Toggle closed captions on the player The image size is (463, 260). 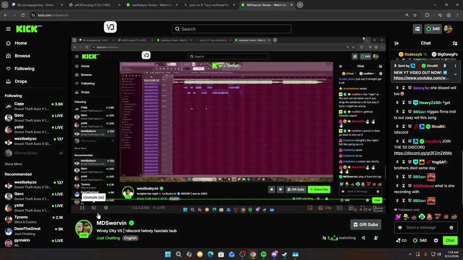(340, 208)
